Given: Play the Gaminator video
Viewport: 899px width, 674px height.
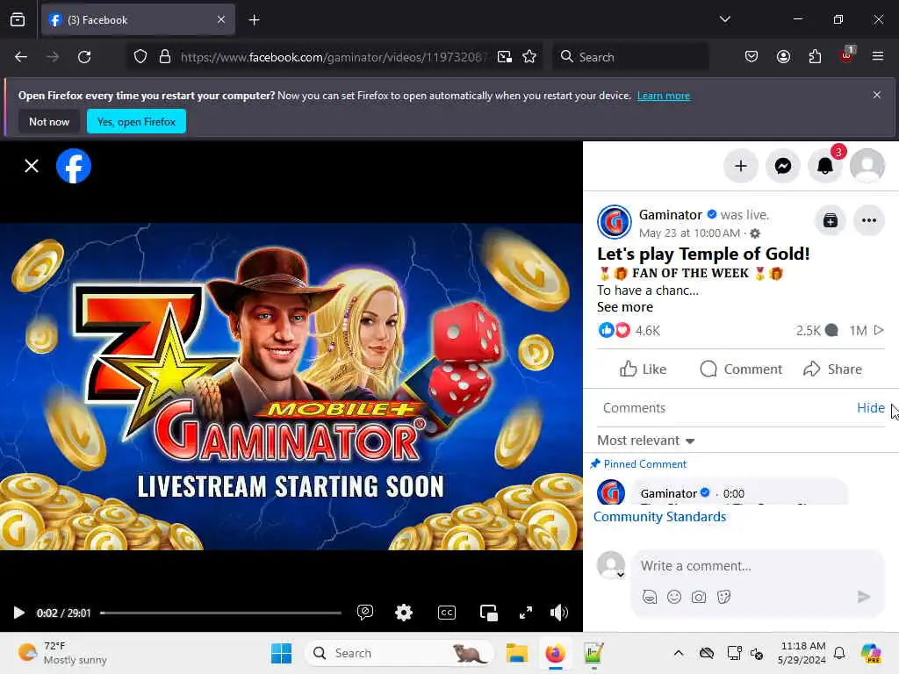Looking at the screenshot, I should point(18,613).
